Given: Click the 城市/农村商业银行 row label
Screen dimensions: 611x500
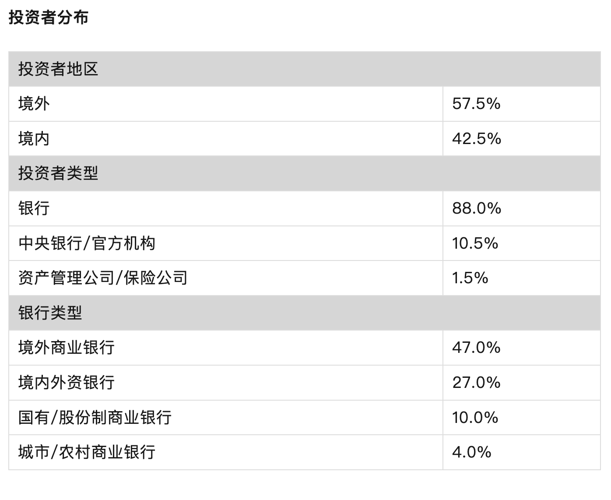Looking at the screenshot, I should (87, 452).
